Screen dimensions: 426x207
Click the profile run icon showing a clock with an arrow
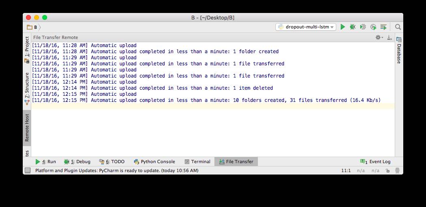(x=373, y=27)
